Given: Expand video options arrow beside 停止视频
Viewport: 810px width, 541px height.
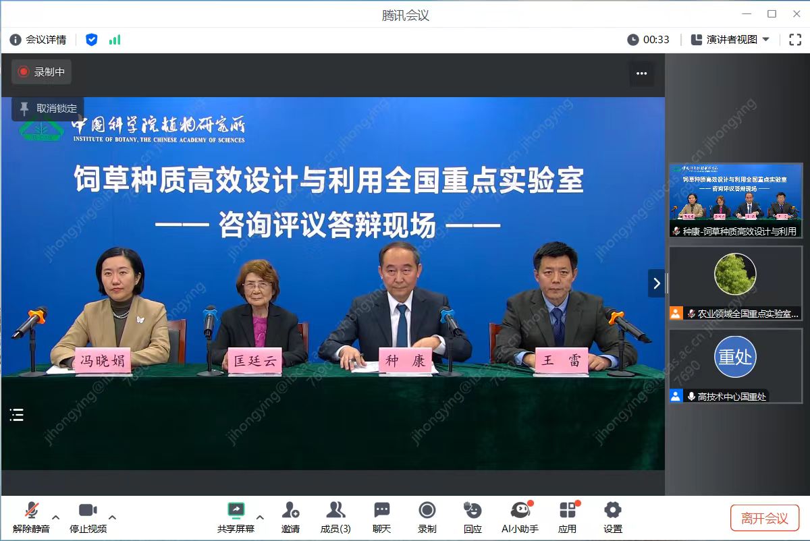Looking at the screenshot, I should click(x=112, y=517).
